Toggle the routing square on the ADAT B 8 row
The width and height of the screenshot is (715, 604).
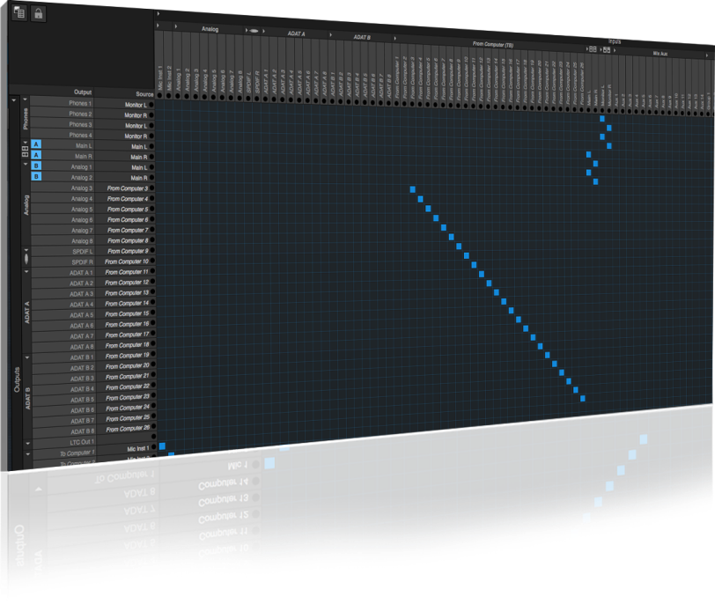click(582, 397)
